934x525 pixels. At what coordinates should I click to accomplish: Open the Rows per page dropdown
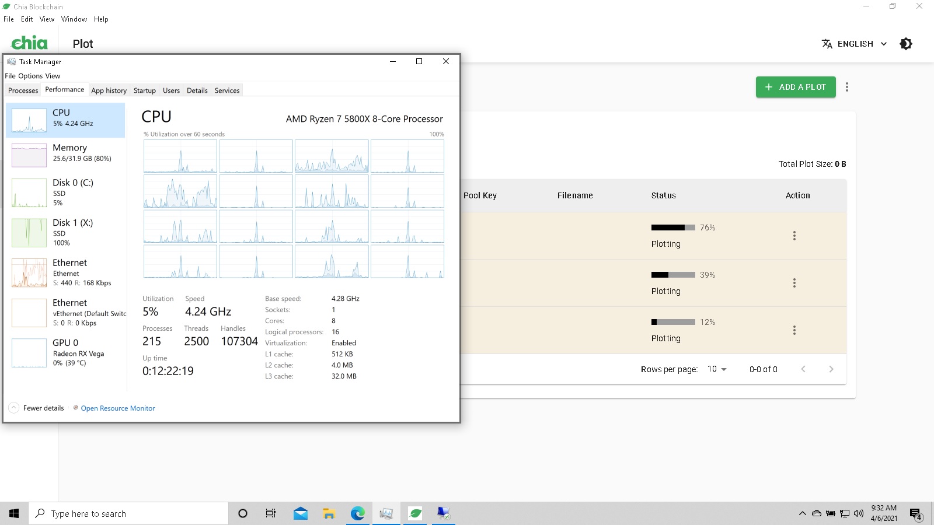coord(717,369)
